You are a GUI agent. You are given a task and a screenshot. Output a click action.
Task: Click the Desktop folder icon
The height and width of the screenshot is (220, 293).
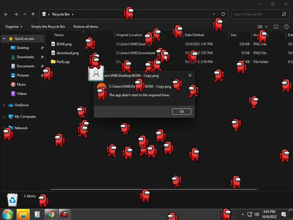(x=13, y=48)
